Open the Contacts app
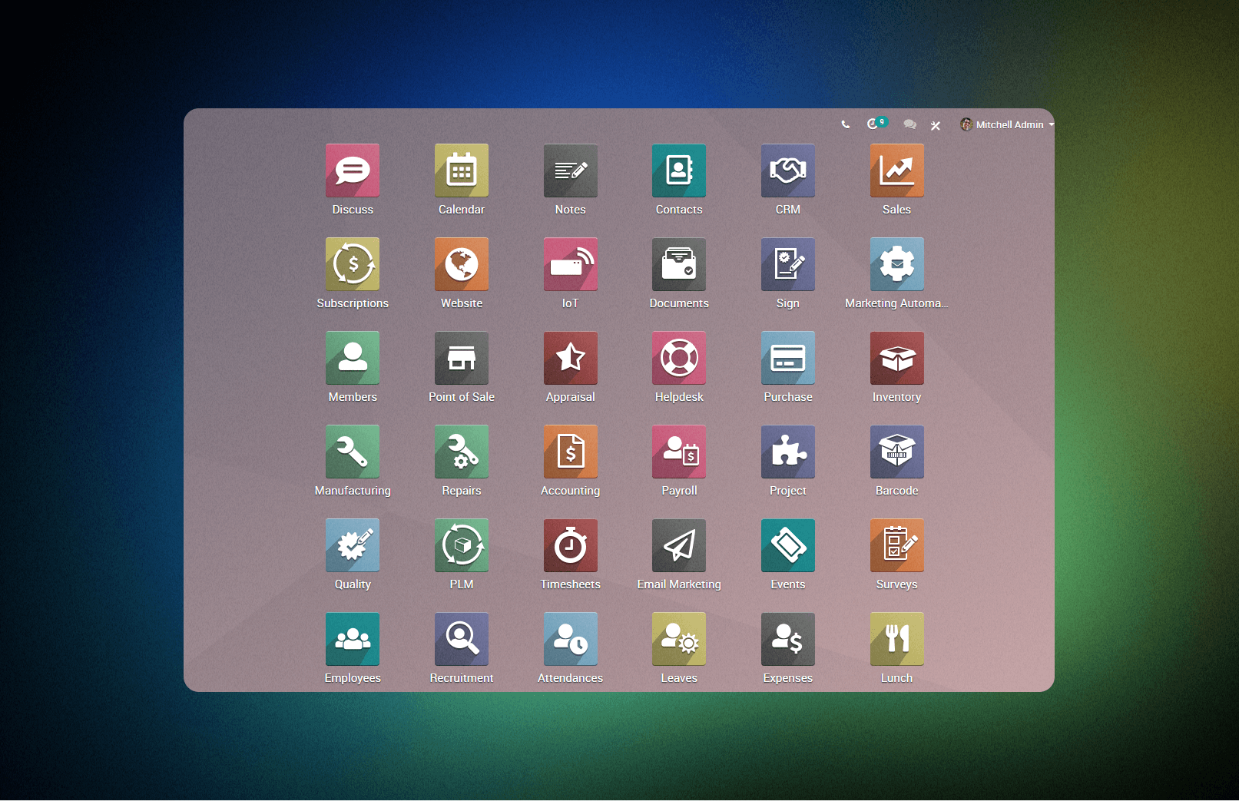The width and height of the screenshot is (1239, 801). tap(679, 170)
